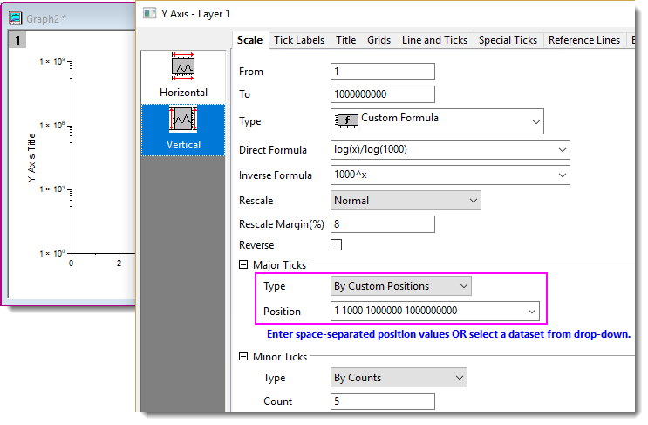
Task: Click the Rescale Margin input field
Action: coord(383,224)
